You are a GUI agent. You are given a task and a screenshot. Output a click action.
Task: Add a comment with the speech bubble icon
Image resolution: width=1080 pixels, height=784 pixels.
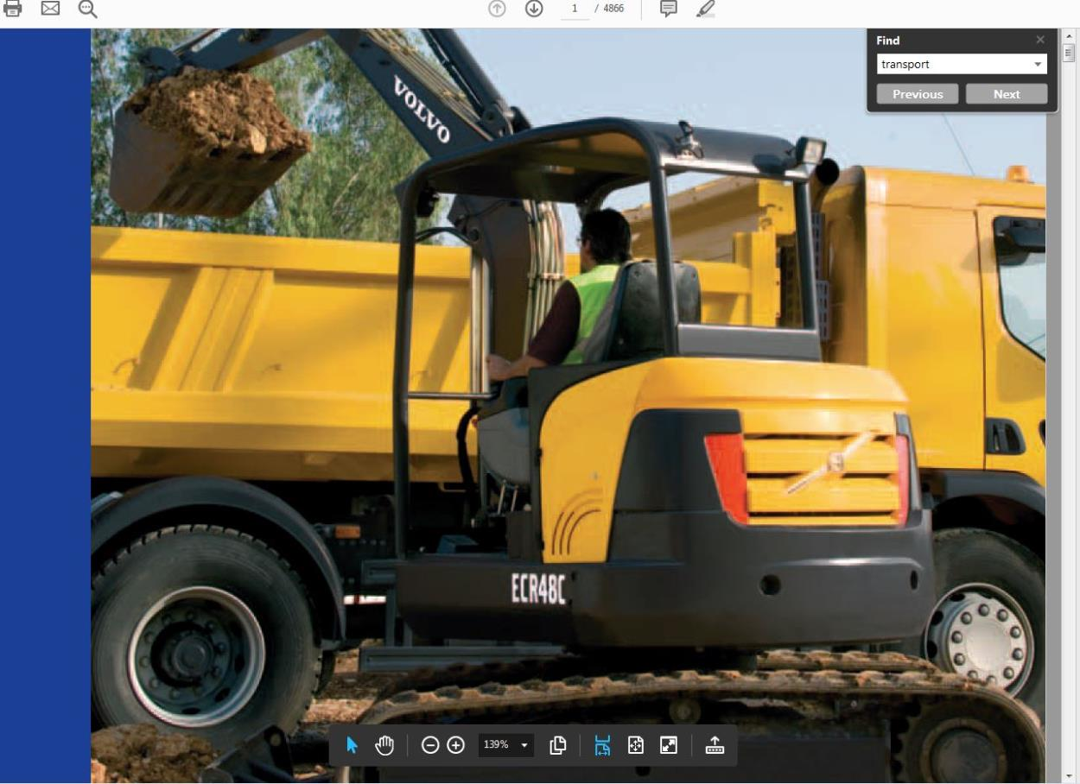(x=669, y=9)
